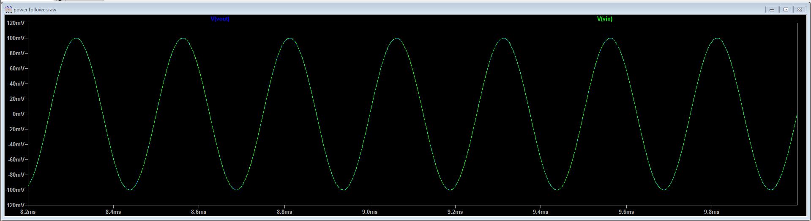Maximize the waveform plot window
This screenshot has width=811, height=221.
(x=786, y=9)
